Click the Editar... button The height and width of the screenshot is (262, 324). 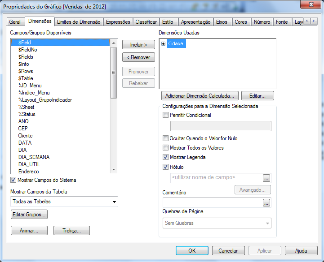[x=257, y=96]
